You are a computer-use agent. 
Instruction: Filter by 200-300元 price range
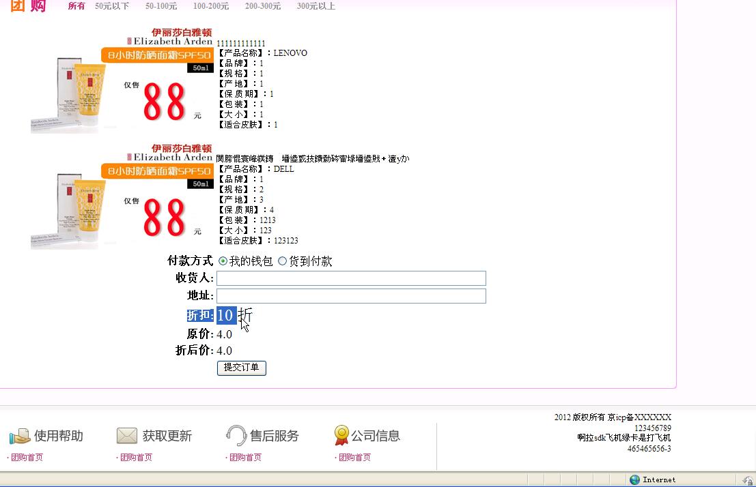tap(263, 6)
